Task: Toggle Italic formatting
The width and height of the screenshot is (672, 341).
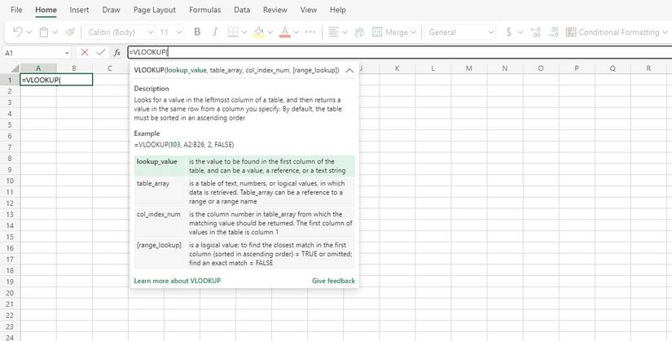Action: (x=215, y=32)
